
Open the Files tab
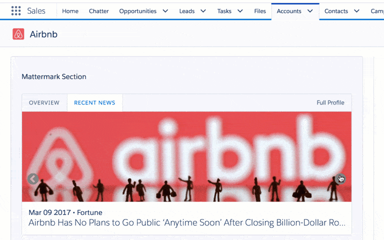click(260, 11)
